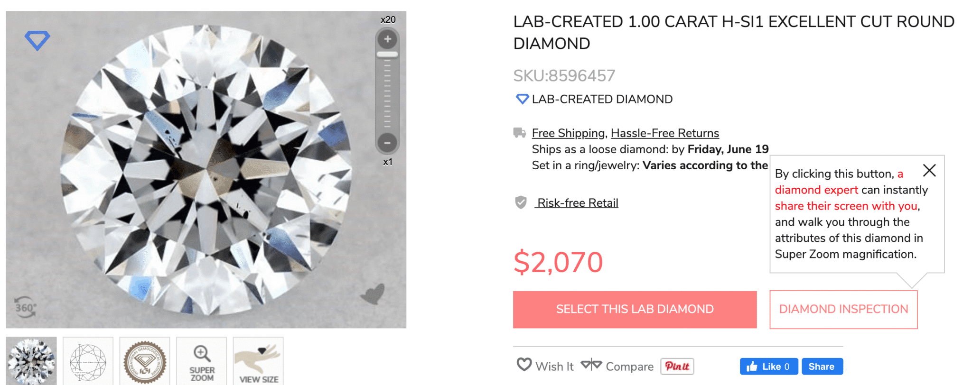
Task: Dismiss the diamond expert tooltip popup
Action: point(929,170)
